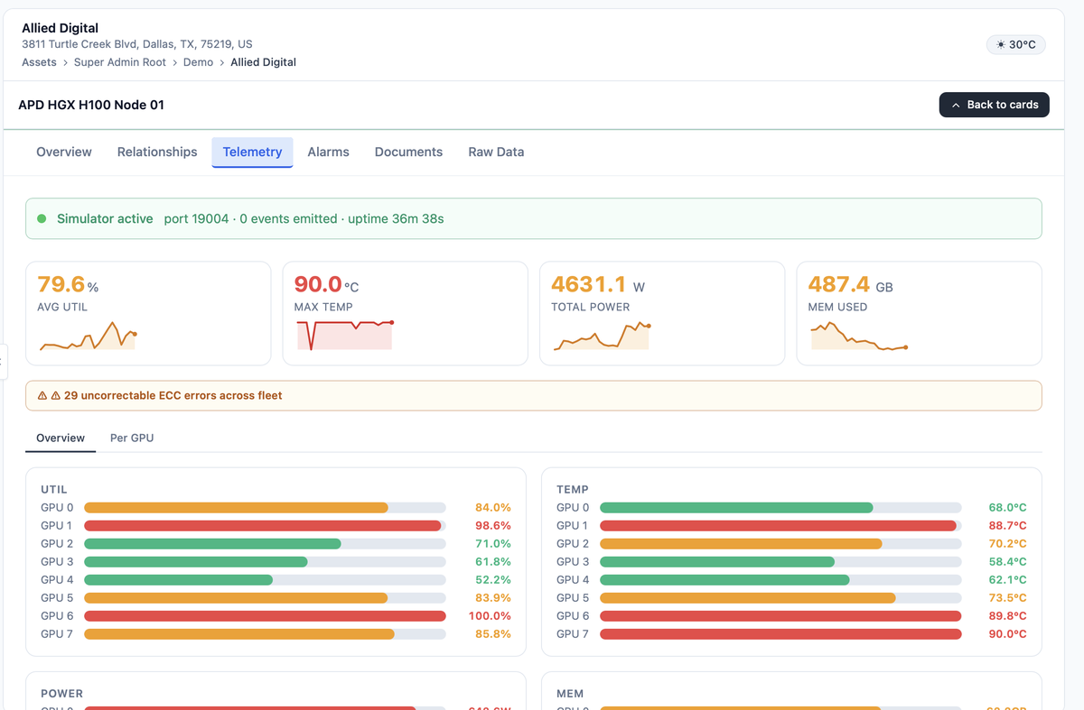Open the Raw Data tab
This screenshot has height=710, width=1084.
point(496,152)
